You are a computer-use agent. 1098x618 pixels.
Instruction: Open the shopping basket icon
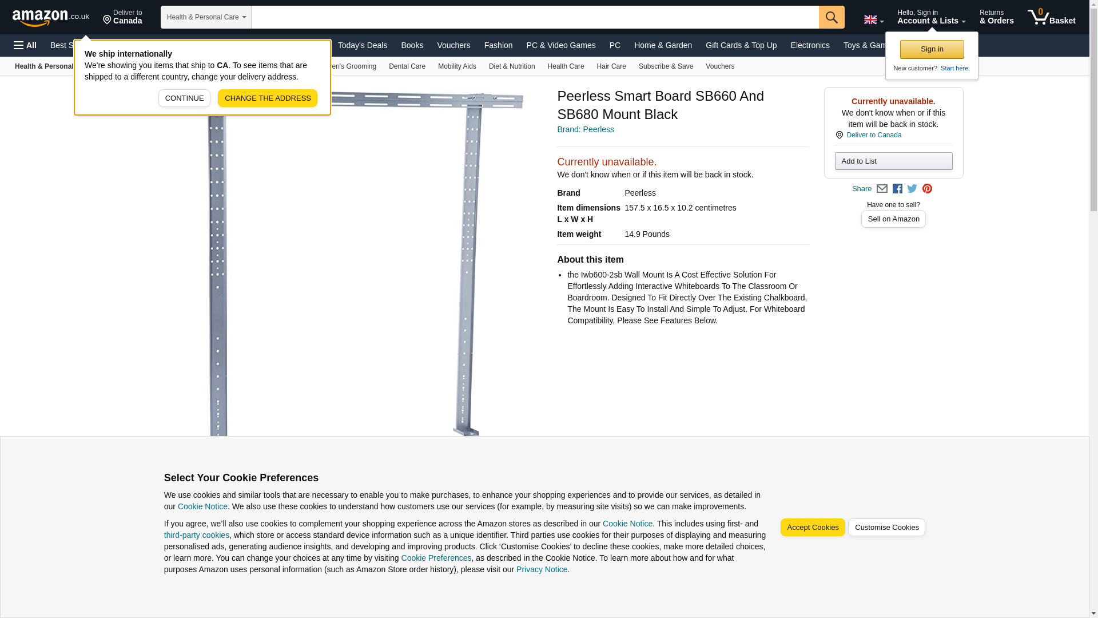1051,17
